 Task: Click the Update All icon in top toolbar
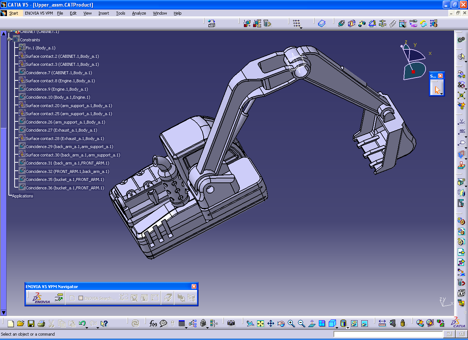click(423, 23)
